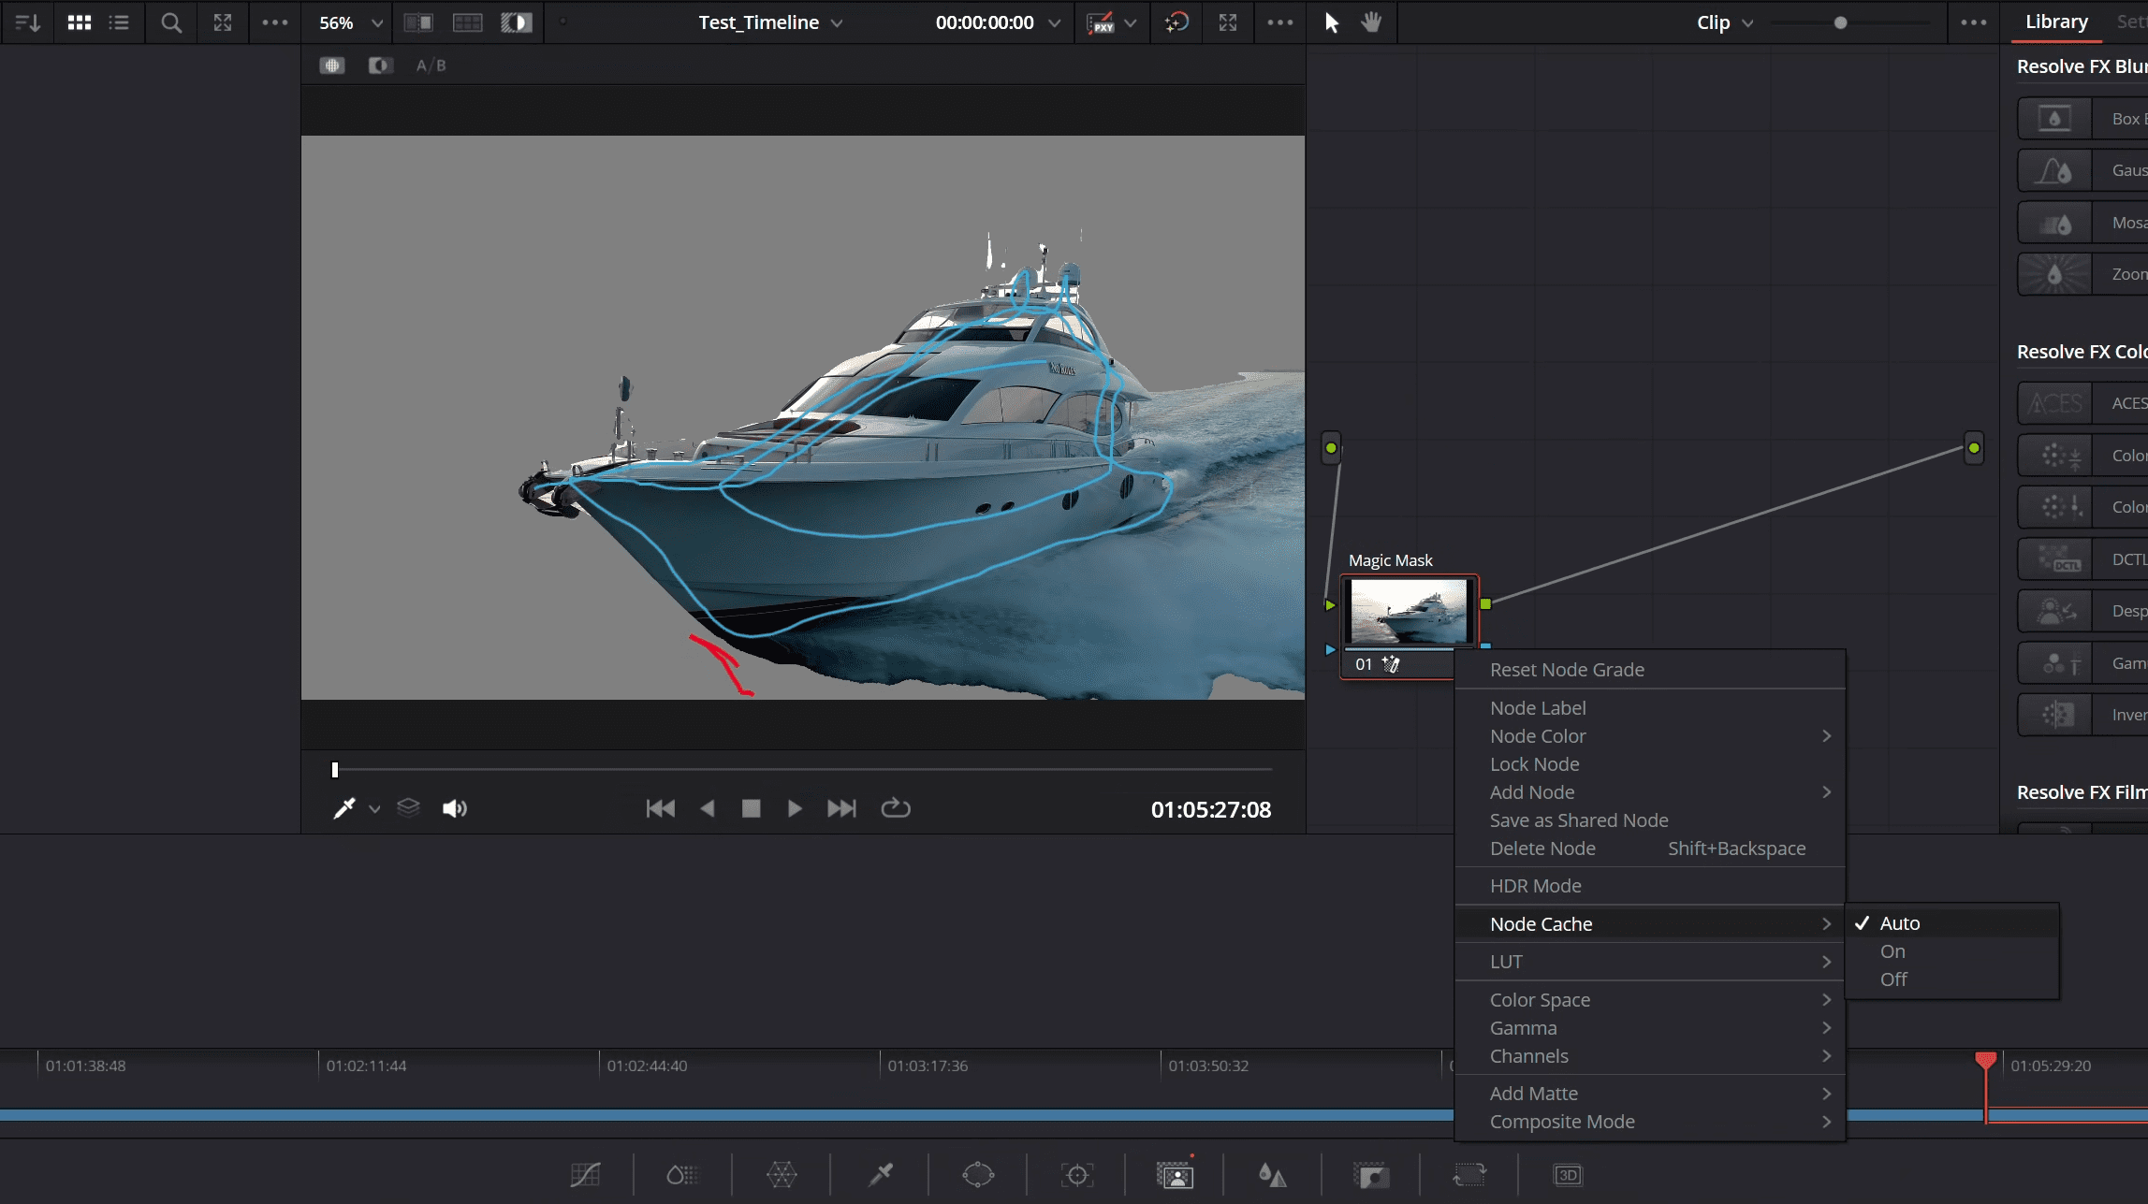Open the Qualifier eyedropper palette

pos(880,1175)
